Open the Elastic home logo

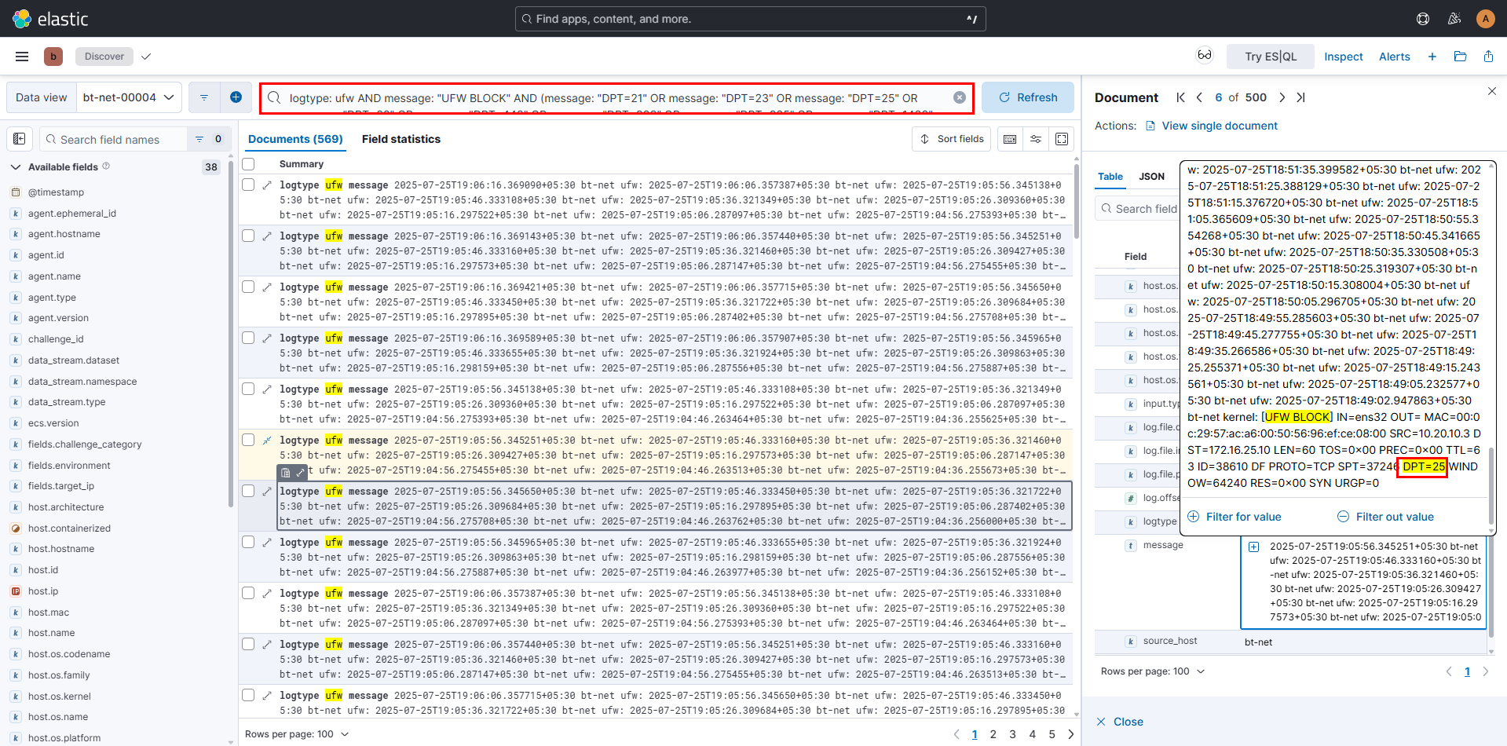point(51,19)
